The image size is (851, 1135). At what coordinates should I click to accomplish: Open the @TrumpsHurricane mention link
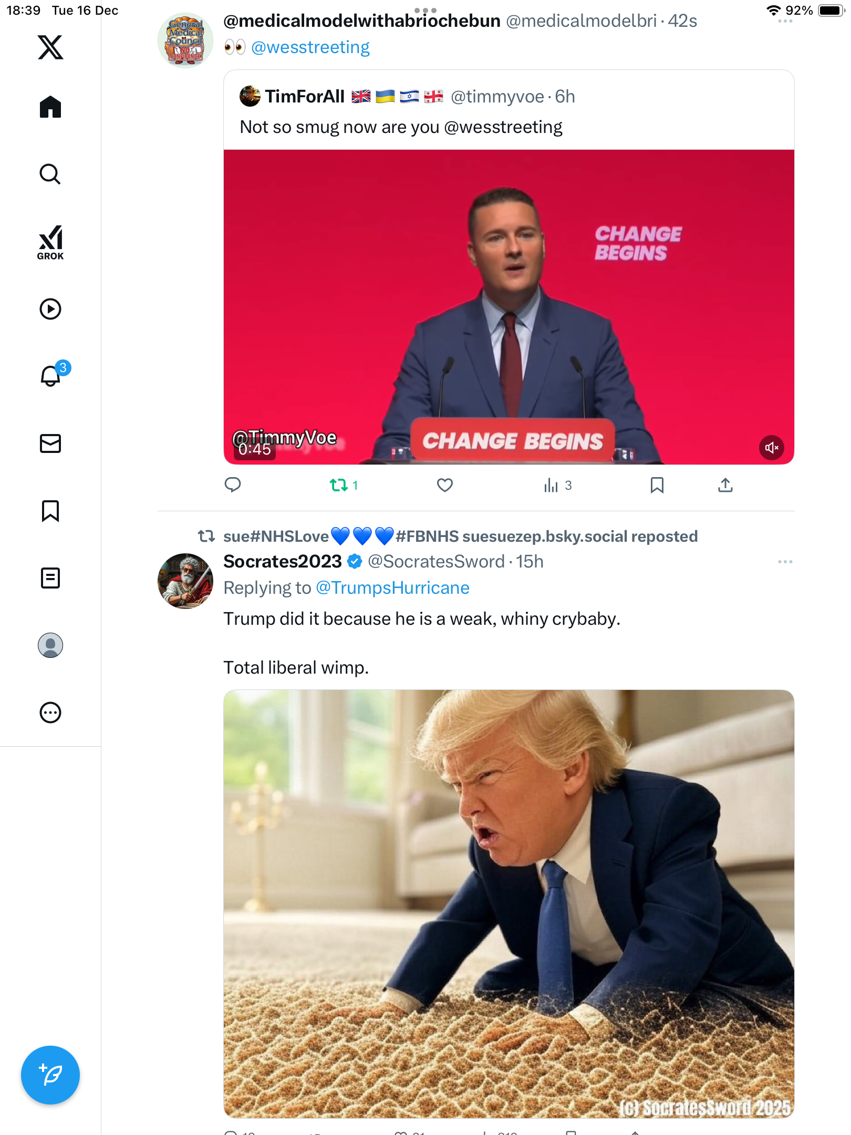tap(392, 587)
